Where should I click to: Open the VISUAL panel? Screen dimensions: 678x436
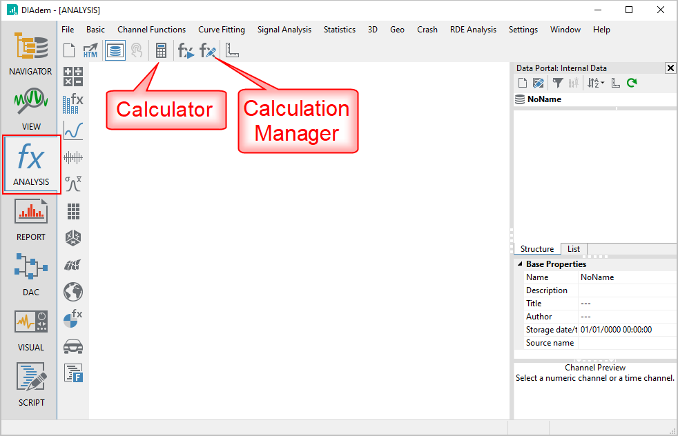[30, 330]
